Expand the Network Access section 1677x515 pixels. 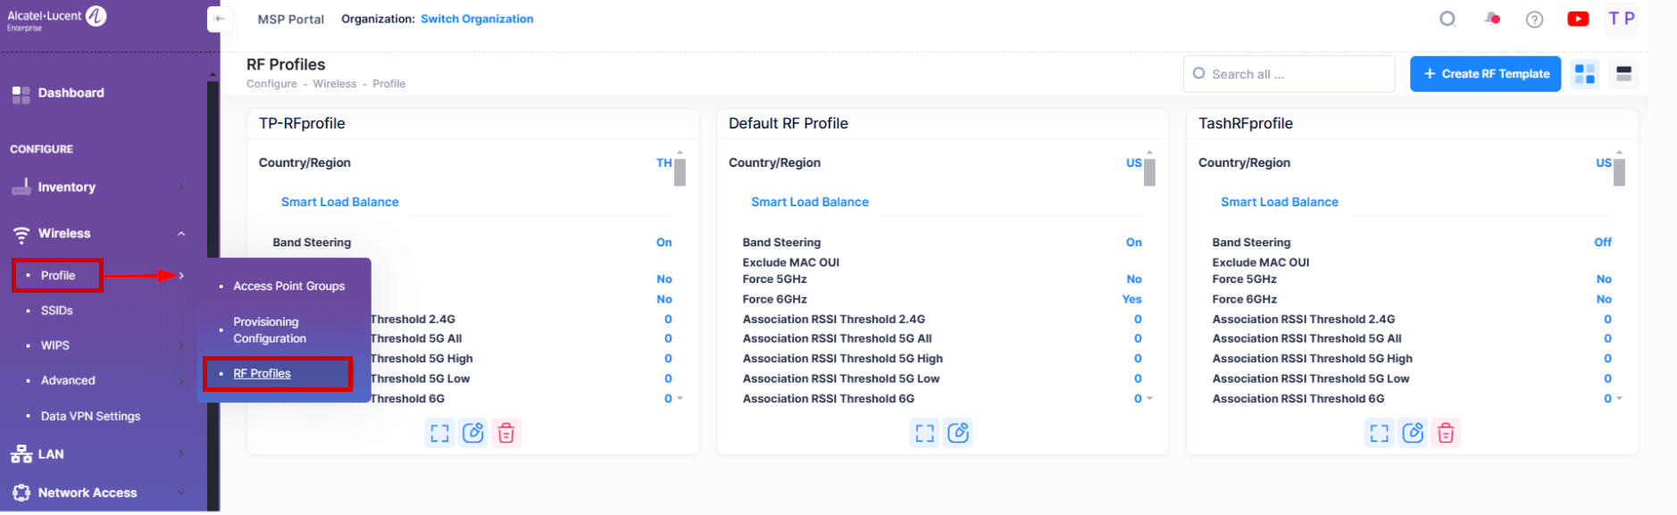(x=181, y=493)
